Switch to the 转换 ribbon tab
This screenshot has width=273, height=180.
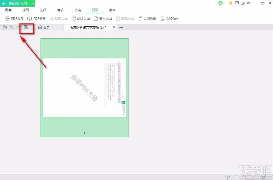click(x=77, y=10)
